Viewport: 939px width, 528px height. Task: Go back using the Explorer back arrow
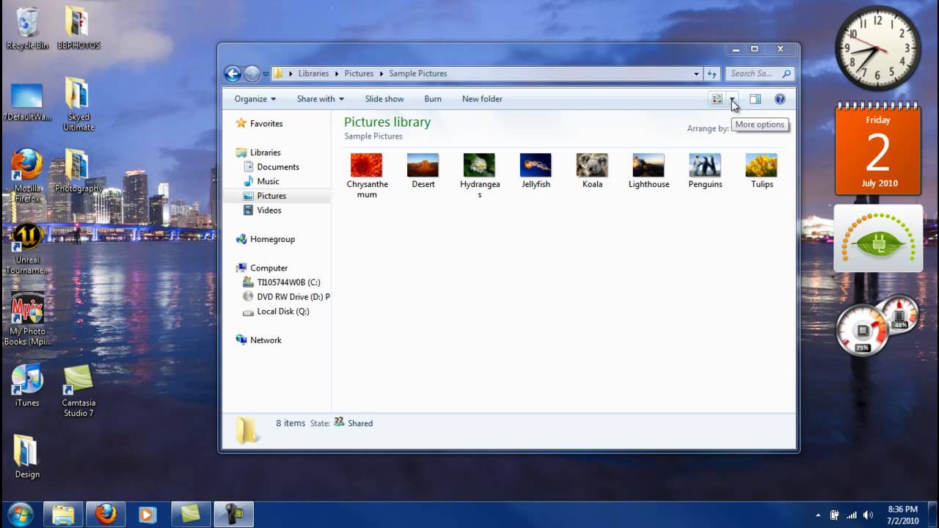(x=233, y=73)
